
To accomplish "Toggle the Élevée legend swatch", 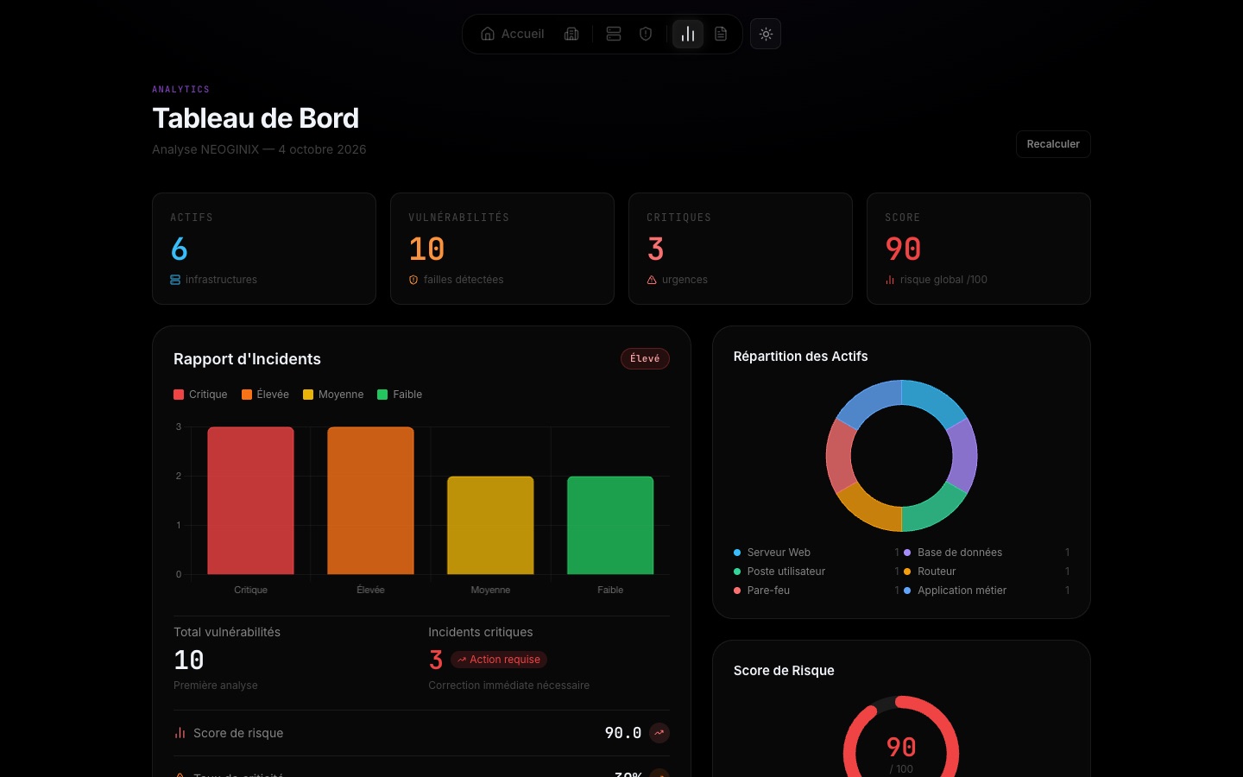I will [x=247, y=395].
